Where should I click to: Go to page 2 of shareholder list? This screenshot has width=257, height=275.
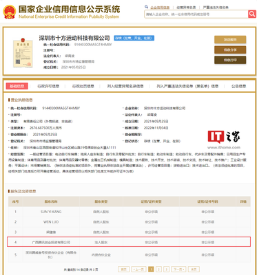point(158,269)
